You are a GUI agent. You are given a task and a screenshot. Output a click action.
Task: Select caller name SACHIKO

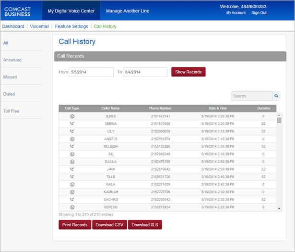tap(111, 199)
